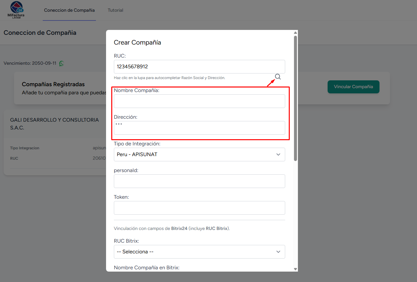Switch to the Tutorial tab
Viewport: 417px width, 282px height.
point(116,10)
